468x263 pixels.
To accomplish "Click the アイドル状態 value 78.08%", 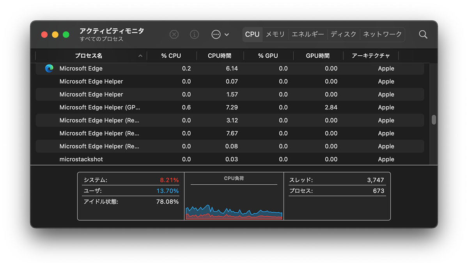I will point(168,202).
